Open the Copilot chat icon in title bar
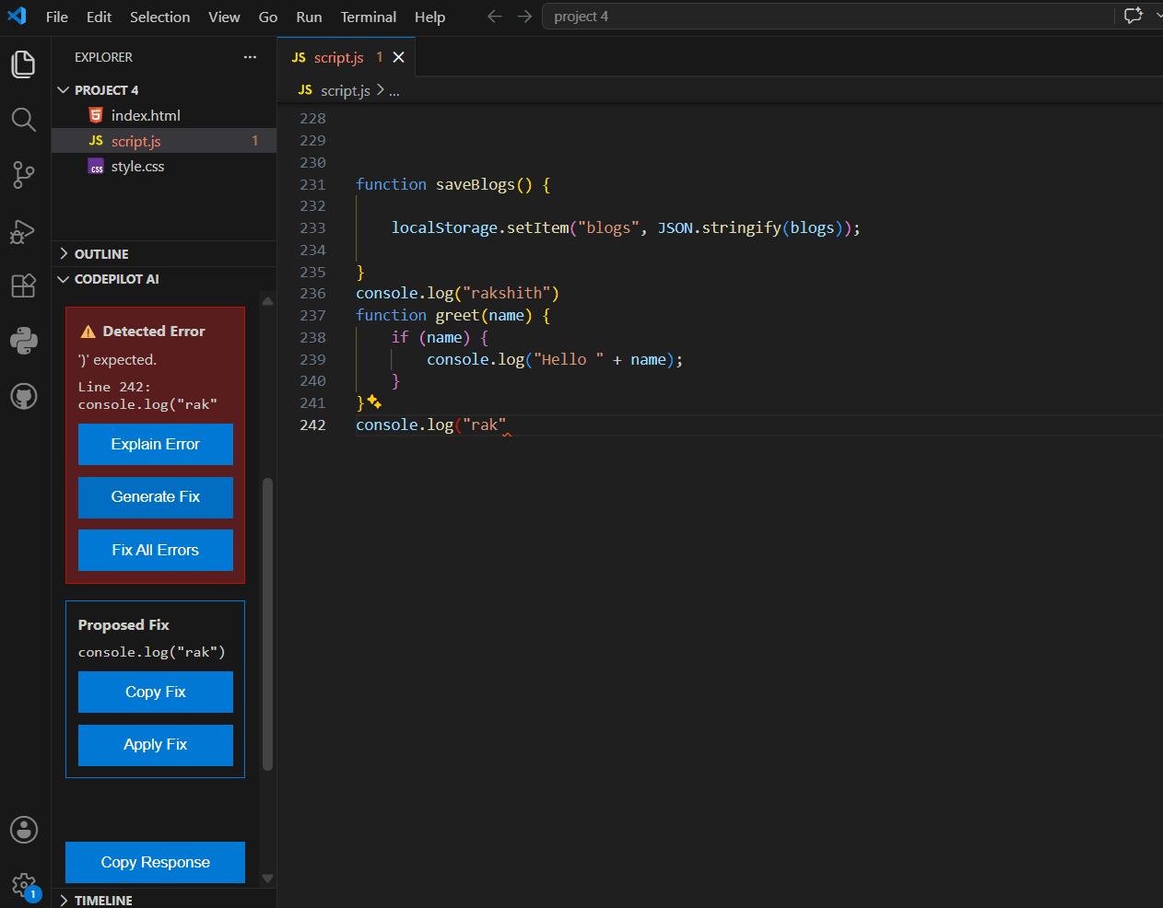 click(x=1134, y=16)
